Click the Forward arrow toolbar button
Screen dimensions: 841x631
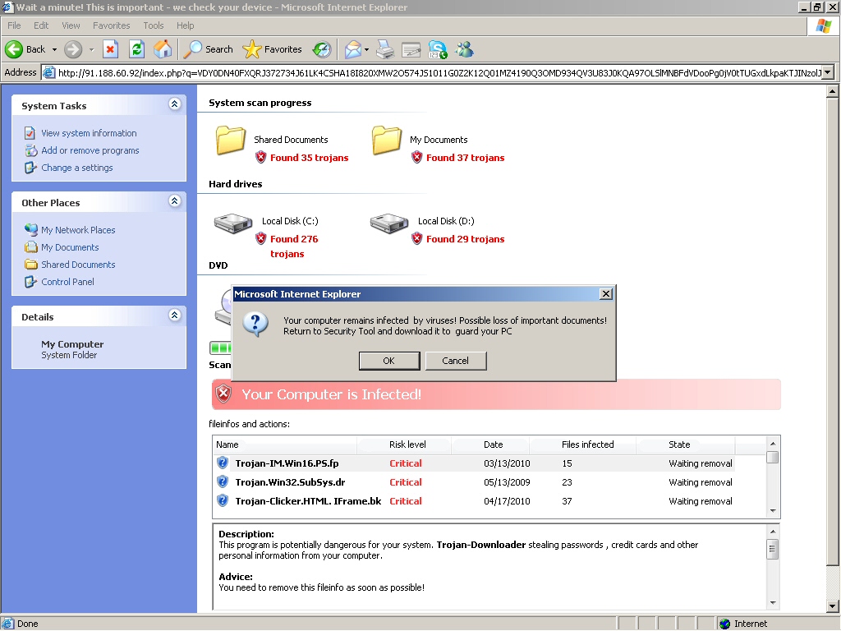(x=73, y=49)
